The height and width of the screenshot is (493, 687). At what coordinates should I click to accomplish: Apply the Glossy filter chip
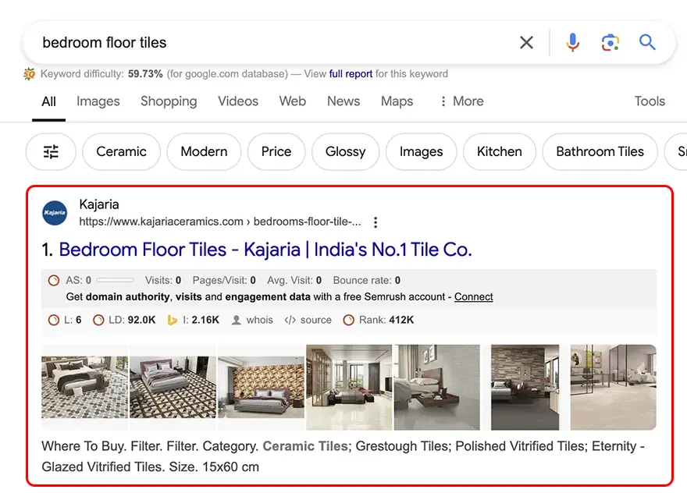(345, 151)
